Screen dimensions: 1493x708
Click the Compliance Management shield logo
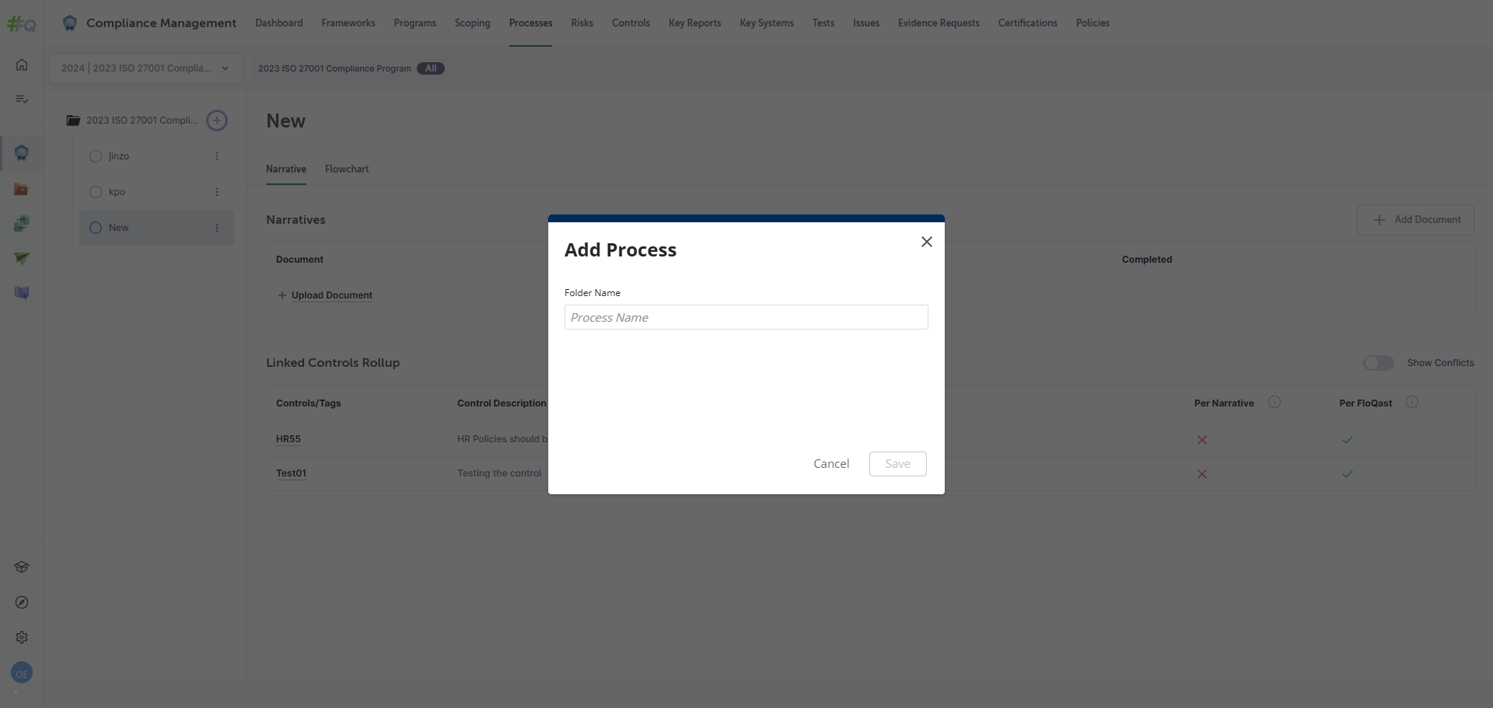pyautogui.click(x=70, y=23)
